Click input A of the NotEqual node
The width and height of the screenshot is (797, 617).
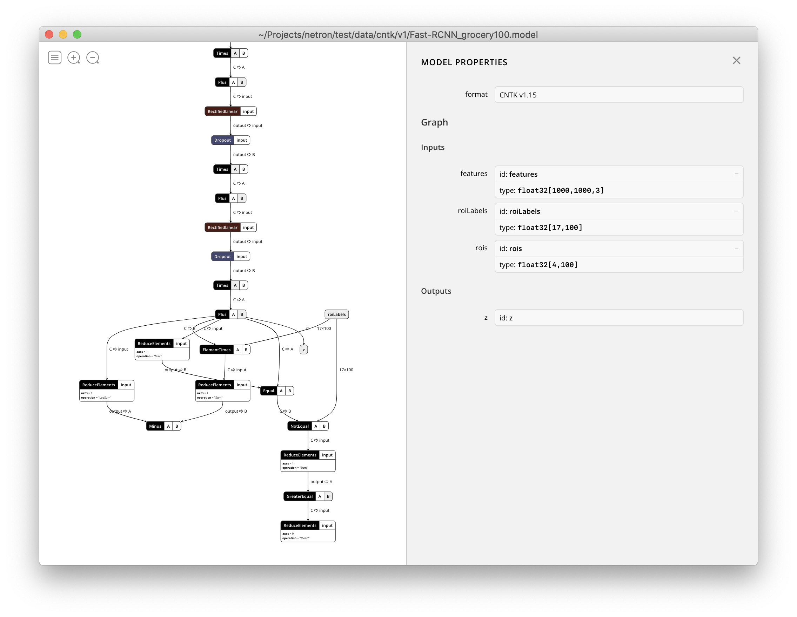pos(316,426)
